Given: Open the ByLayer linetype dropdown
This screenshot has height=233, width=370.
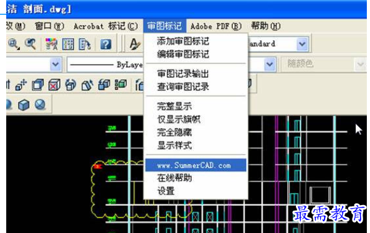Looking at the screenshot, I should click(105, 64).
